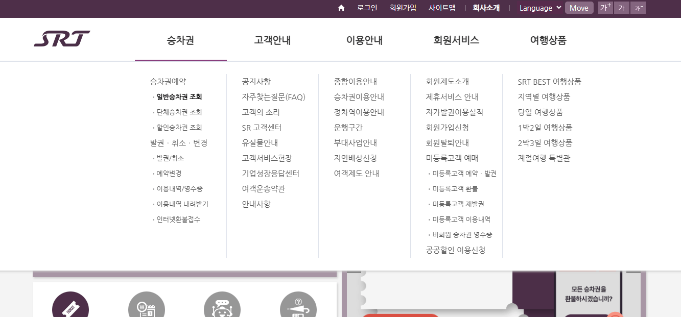
Task: Select SRT BEST 여행상품
Action: coord(549,81)
